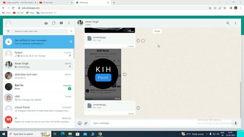Click the muted bell icon in the notification banner

pos(8,42)
